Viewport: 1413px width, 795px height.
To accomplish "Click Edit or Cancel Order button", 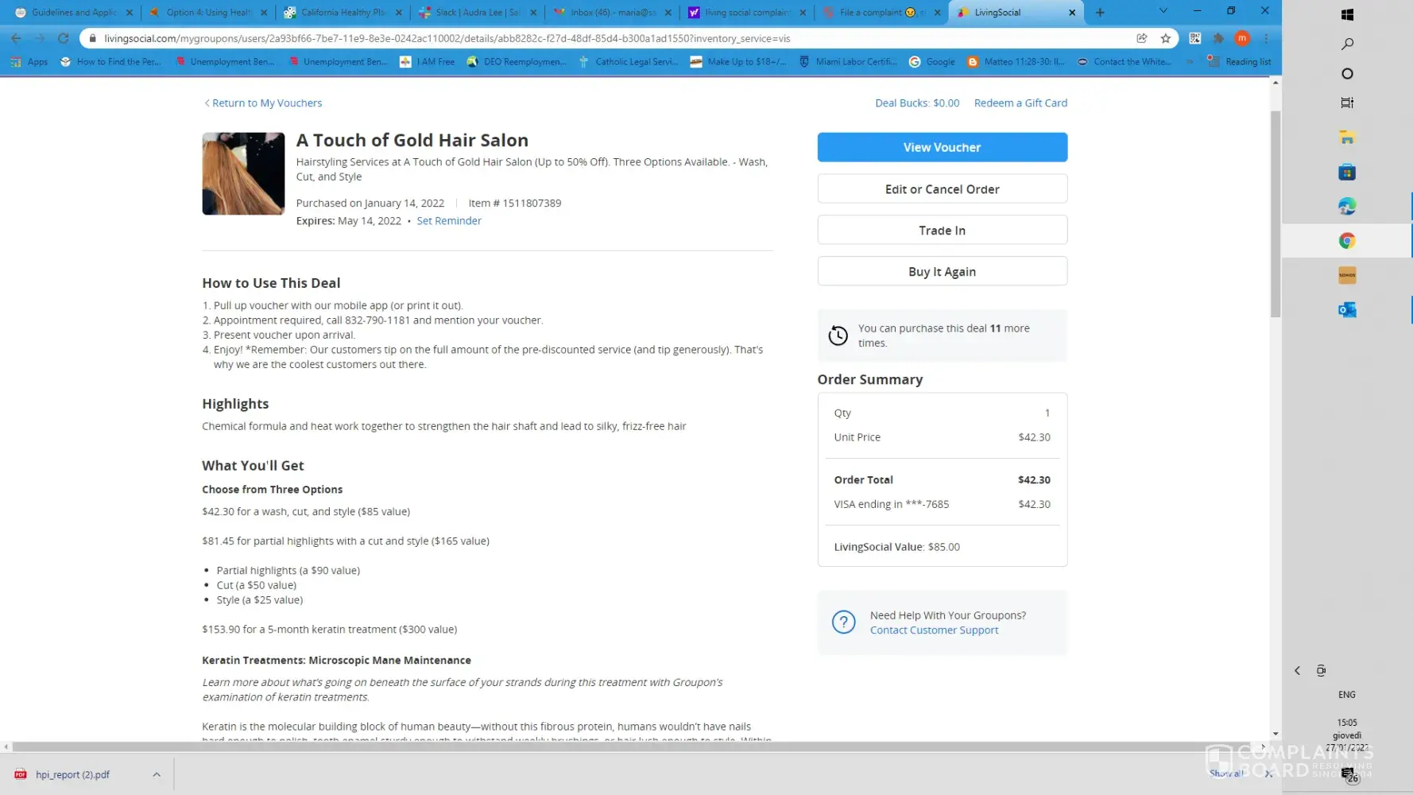I will coord(942,189).
